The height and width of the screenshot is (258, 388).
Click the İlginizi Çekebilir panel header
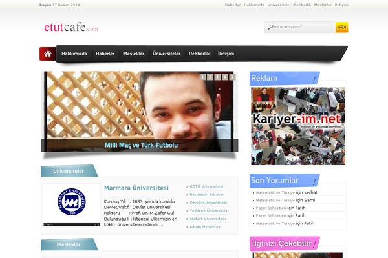point(285,244)
